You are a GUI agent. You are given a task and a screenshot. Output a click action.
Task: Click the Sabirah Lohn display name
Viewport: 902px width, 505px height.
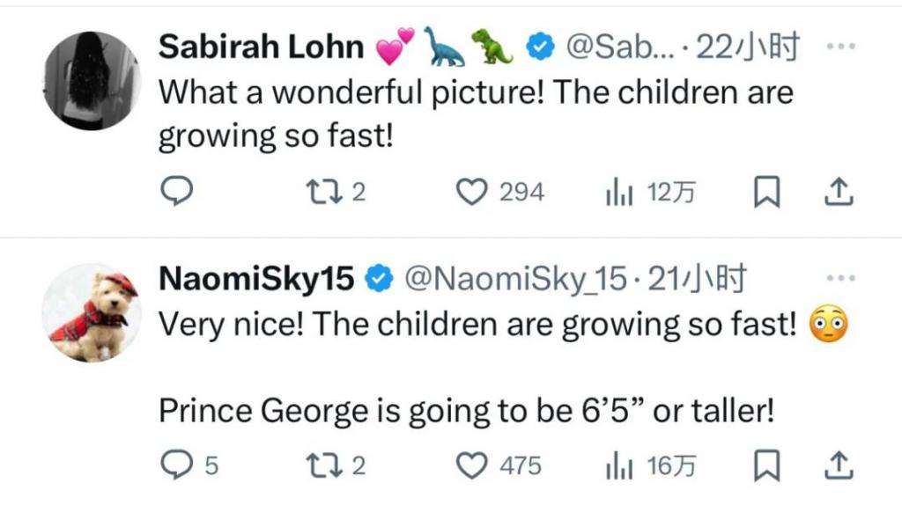click(x=261, y=48)
